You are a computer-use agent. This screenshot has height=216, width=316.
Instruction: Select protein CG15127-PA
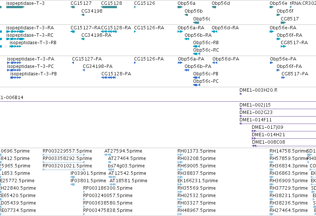click(87, 59)
